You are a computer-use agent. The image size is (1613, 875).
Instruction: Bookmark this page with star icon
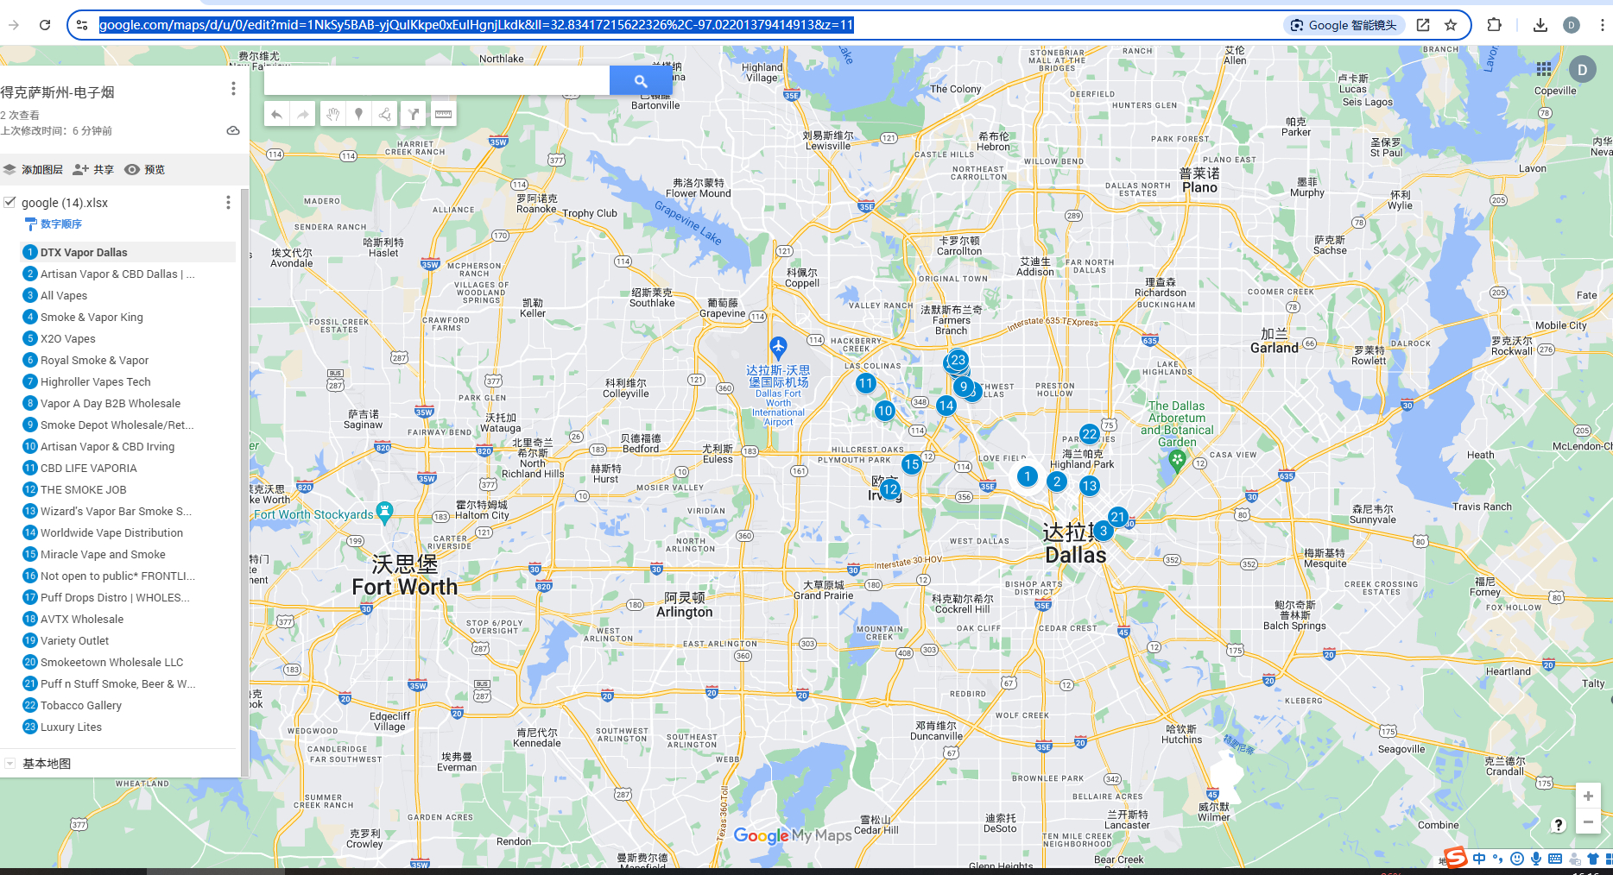(1451, 25)
